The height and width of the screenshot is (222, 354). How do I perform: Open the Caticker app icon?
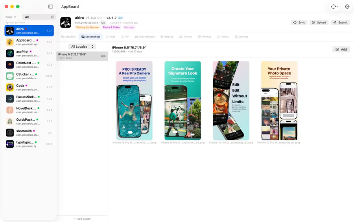click(x=10, y=76)
